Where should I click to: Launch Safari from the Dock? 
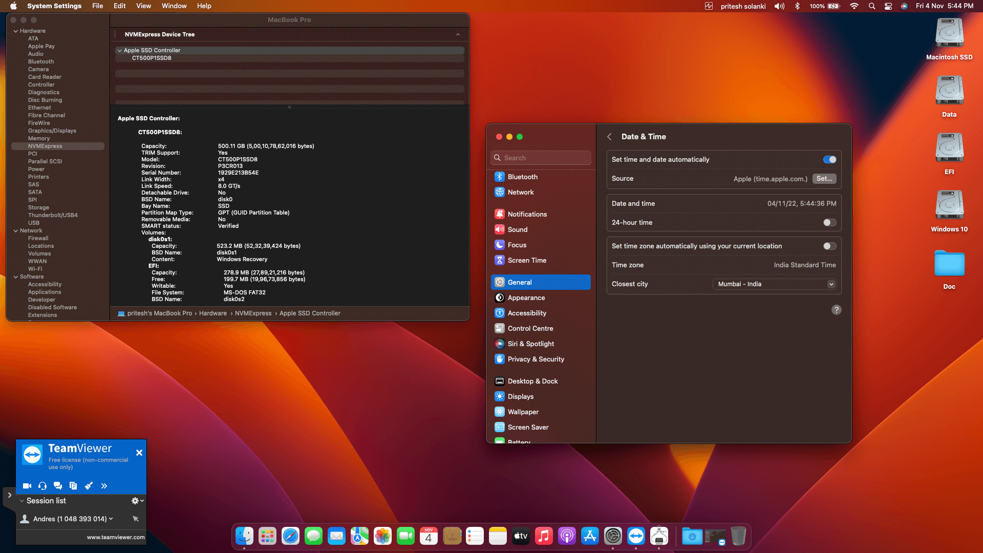[x=290, y=536]
